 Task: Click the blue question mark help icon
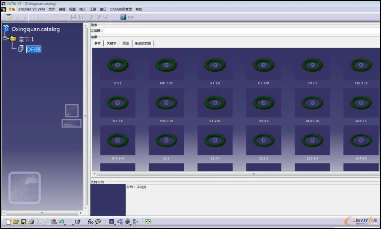pyautogui.click(x=123, y=17)
